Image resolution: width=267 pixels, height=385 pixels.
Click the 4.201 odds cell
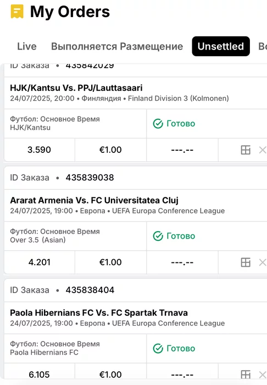(39, 262)
